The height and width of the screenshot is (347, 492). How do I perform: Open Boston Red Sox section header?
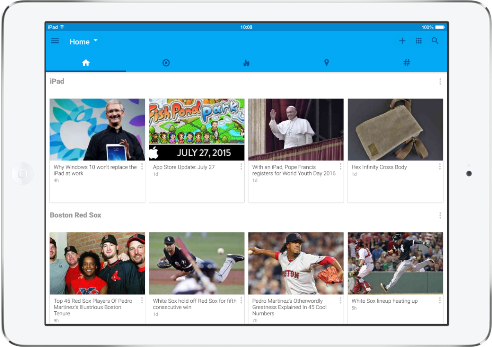point(75,215)
